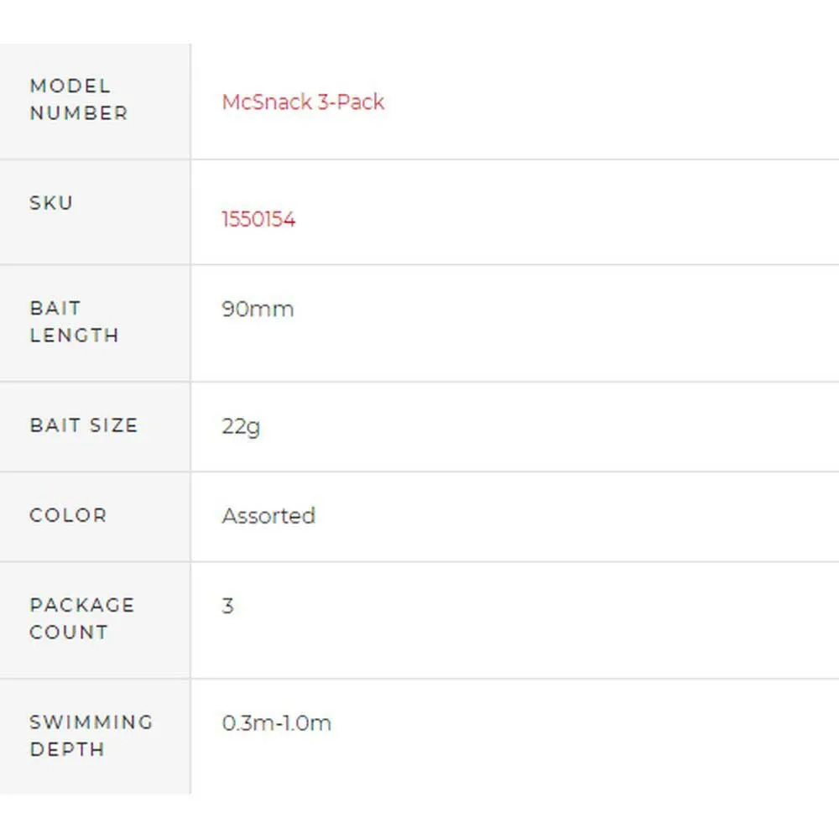The image size is (839, 839).
Task: Click the word McSnack in the model link
Action: tap(267, 102)
